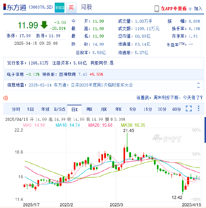206x208 pixels.
Task: Click the 换手率 0.19% value
Action: coord(194,29)
